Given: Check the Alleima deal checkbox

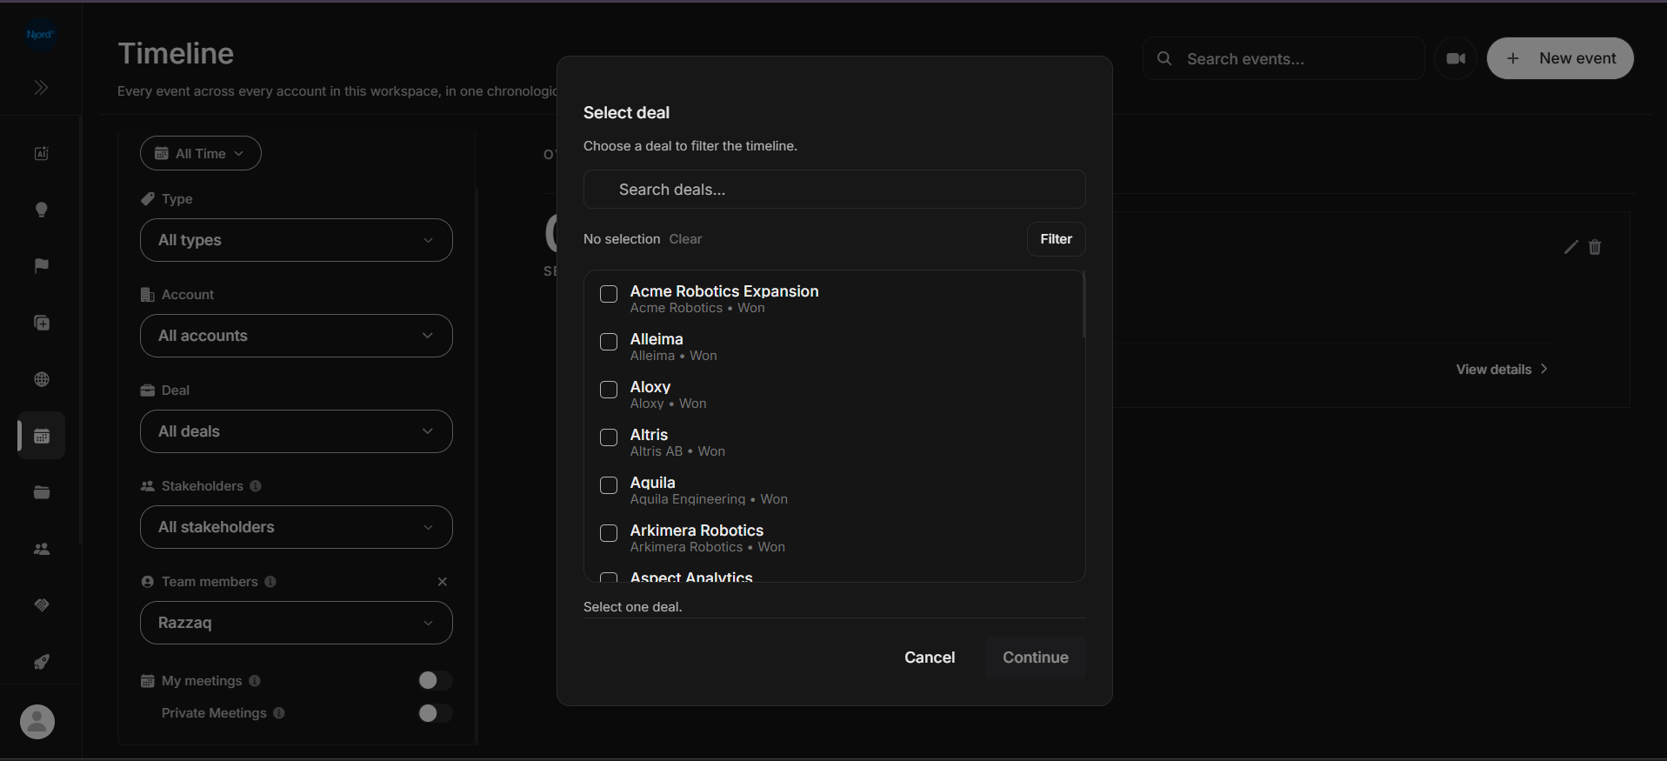Looking at the screenshot, I should coord(609,342).
